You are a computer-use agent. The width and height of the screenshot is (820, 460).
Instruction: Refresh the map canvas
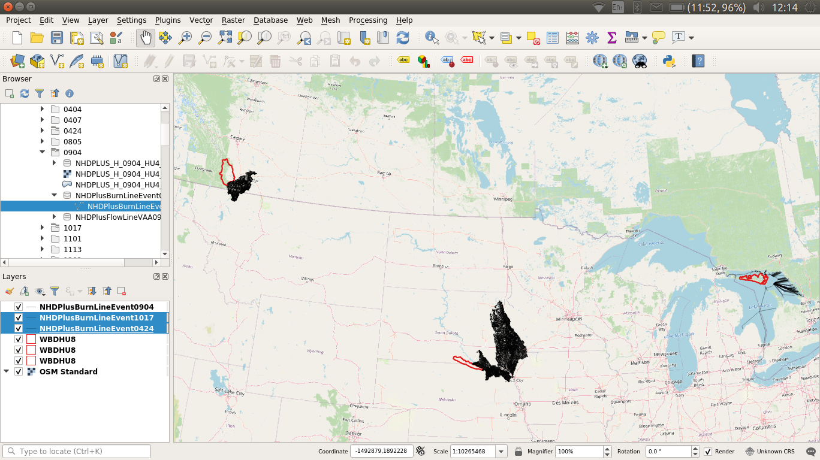[x=403, y=38]
